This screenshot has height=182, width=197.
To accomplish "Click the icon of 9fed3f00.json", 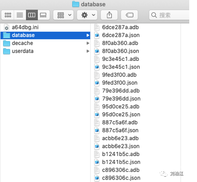I will (97, 83).
